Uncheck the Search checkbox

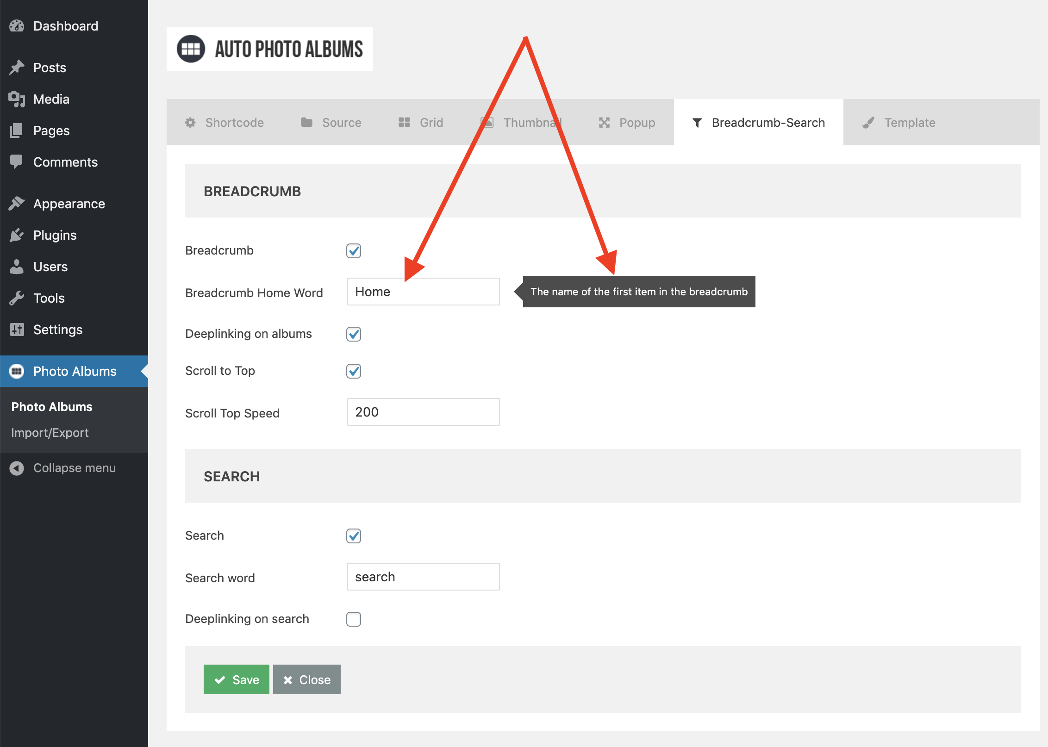(354, 536)
